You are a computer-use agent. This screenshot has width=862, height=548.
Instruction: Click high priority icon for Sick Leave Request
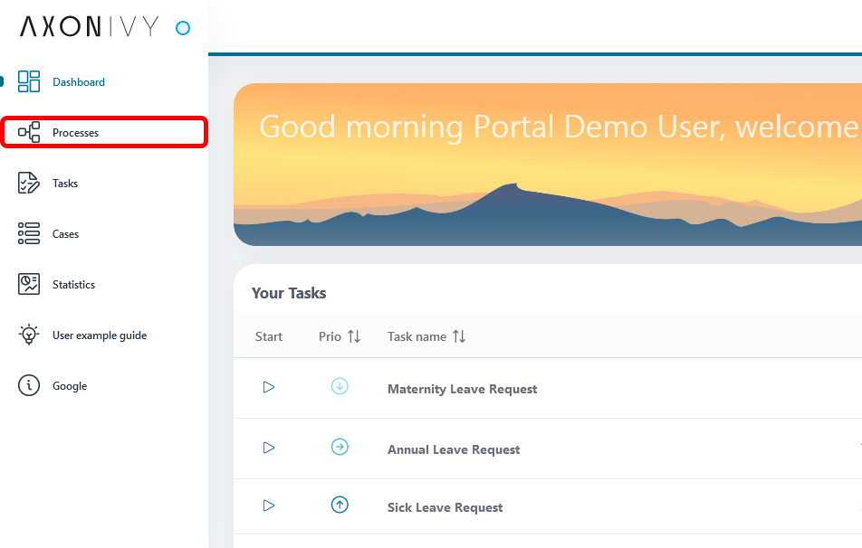coord(340,505)
